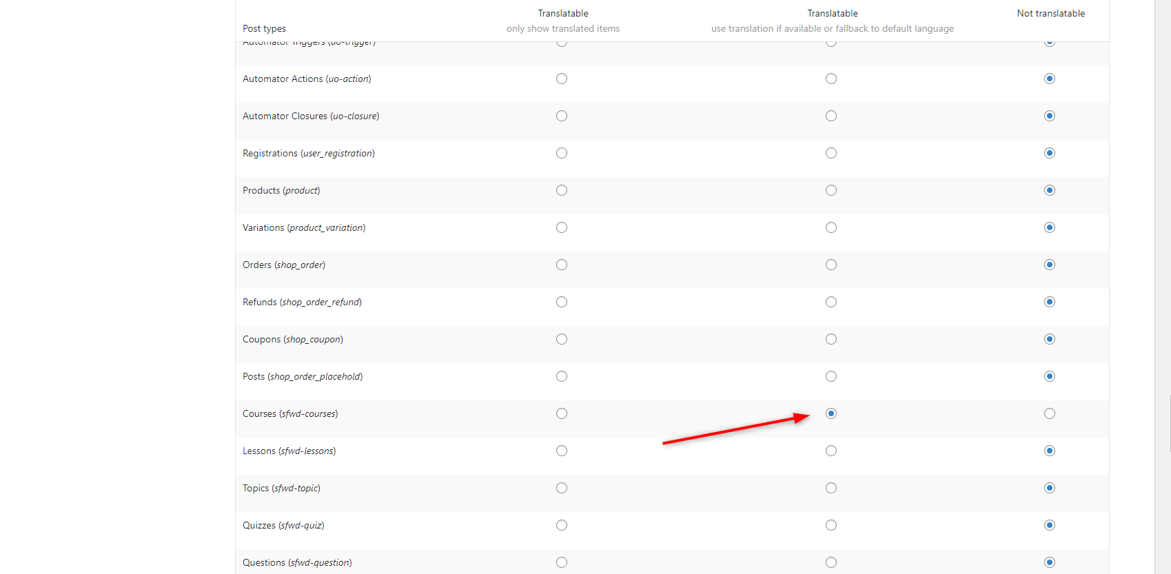
Task: Make Quizzes translatable with fallback
Action: [x=831, y=525]
